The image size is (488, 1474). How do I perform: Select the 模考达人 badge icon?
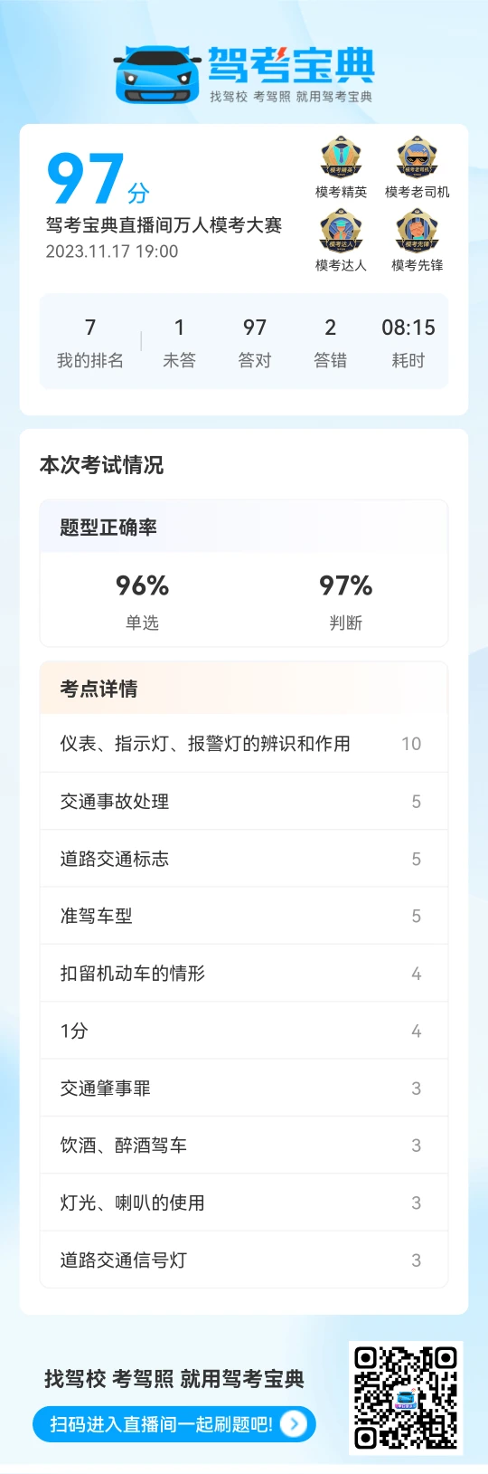tap(341, 232)
